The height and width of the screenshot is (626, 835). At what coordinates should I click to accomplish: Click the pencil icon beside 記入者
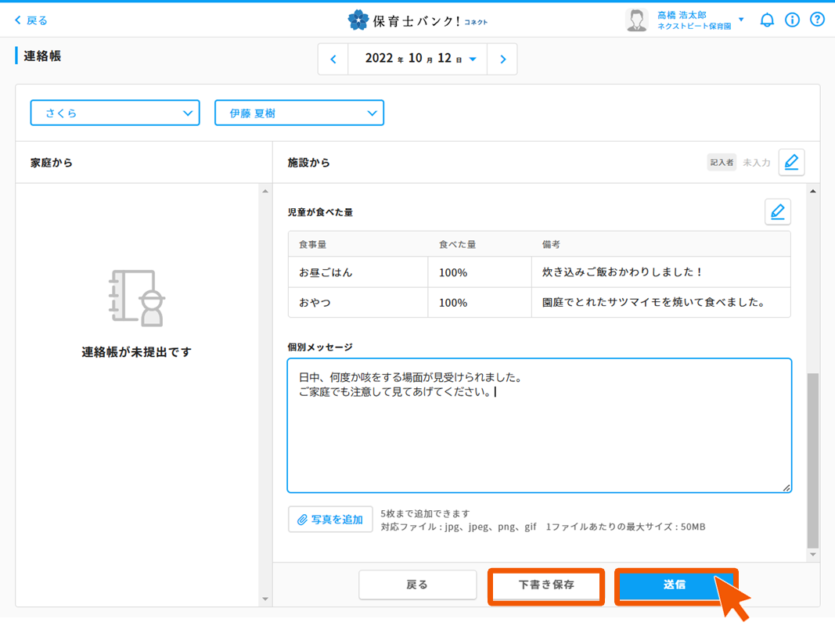[791, 163]
